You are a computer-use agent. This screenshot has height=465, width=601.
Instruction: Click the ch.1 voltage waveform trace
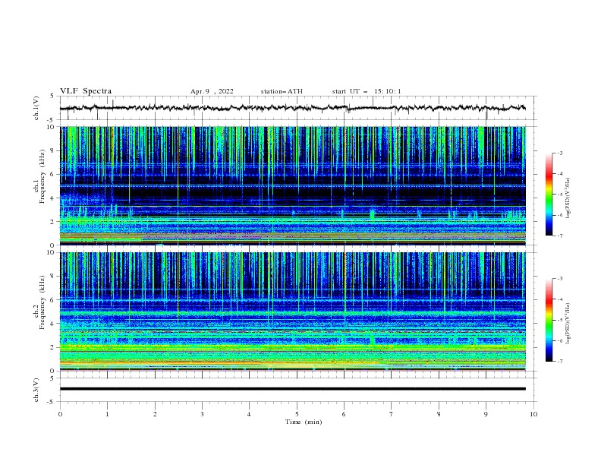click(292, 108)
